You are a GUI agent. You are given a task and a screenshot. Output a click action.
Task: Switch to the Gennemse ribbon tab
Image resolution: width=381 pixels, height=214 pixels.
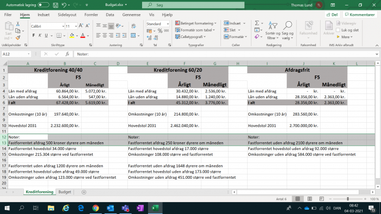132,15
